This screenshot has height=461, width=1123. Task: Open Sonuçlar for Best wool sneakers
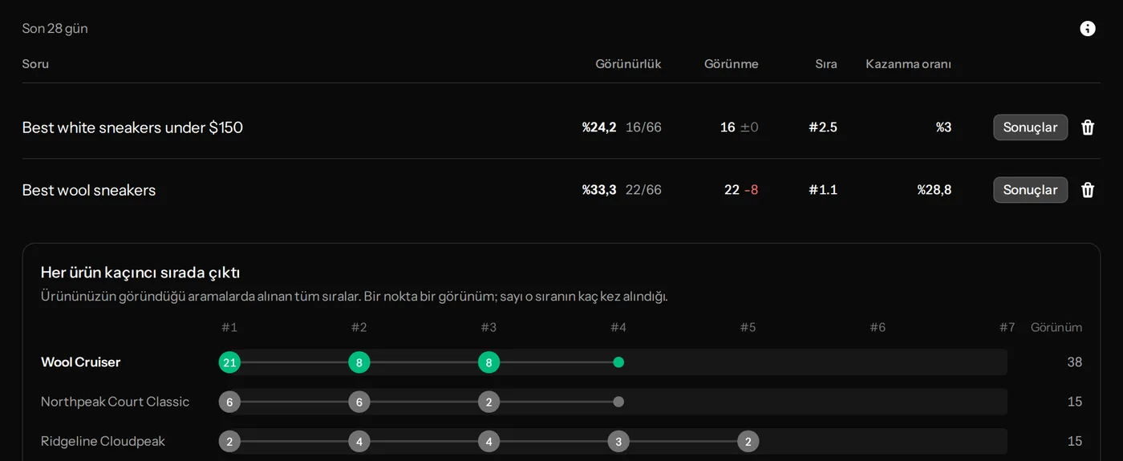(1030, 190)
